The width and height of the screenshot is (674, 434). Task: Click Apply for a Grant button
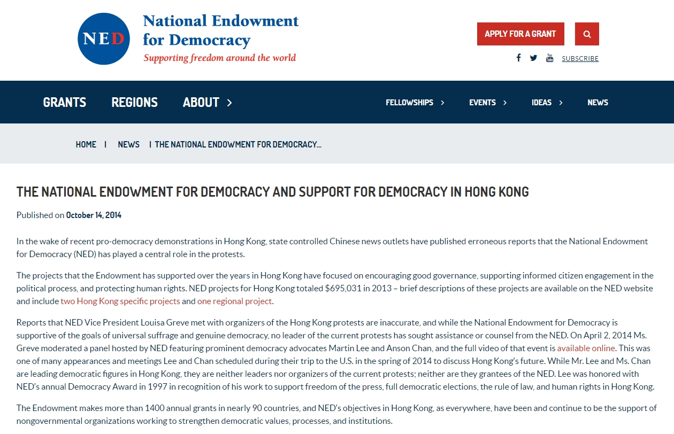point(520,34)
